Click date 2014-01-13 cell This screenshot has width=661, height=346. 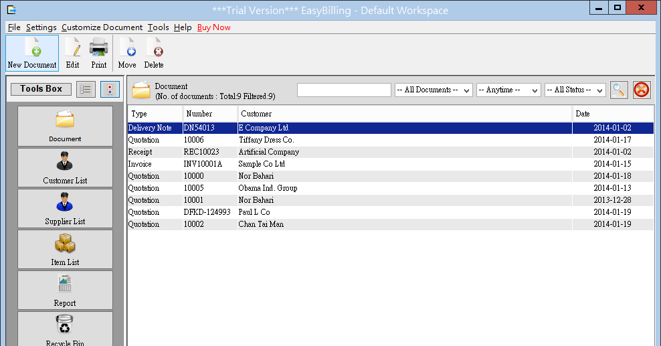coord(612,188)
